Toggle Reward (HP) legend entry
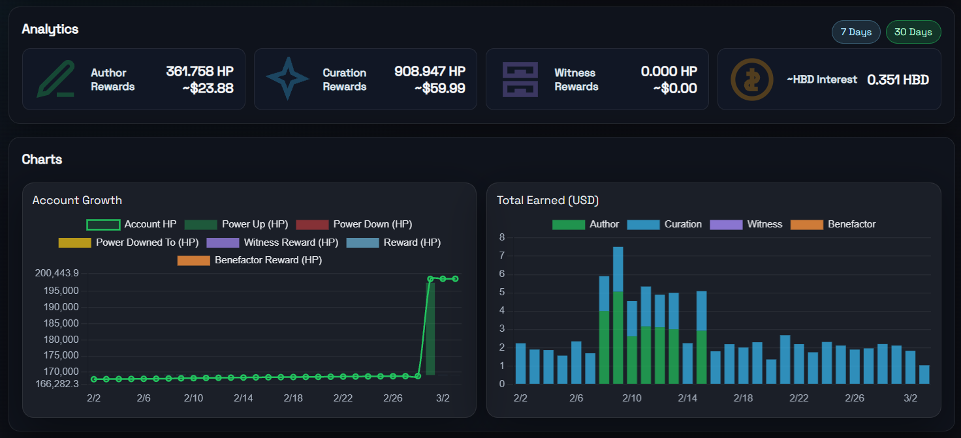 pyautogui.click(x=394, y=242)
